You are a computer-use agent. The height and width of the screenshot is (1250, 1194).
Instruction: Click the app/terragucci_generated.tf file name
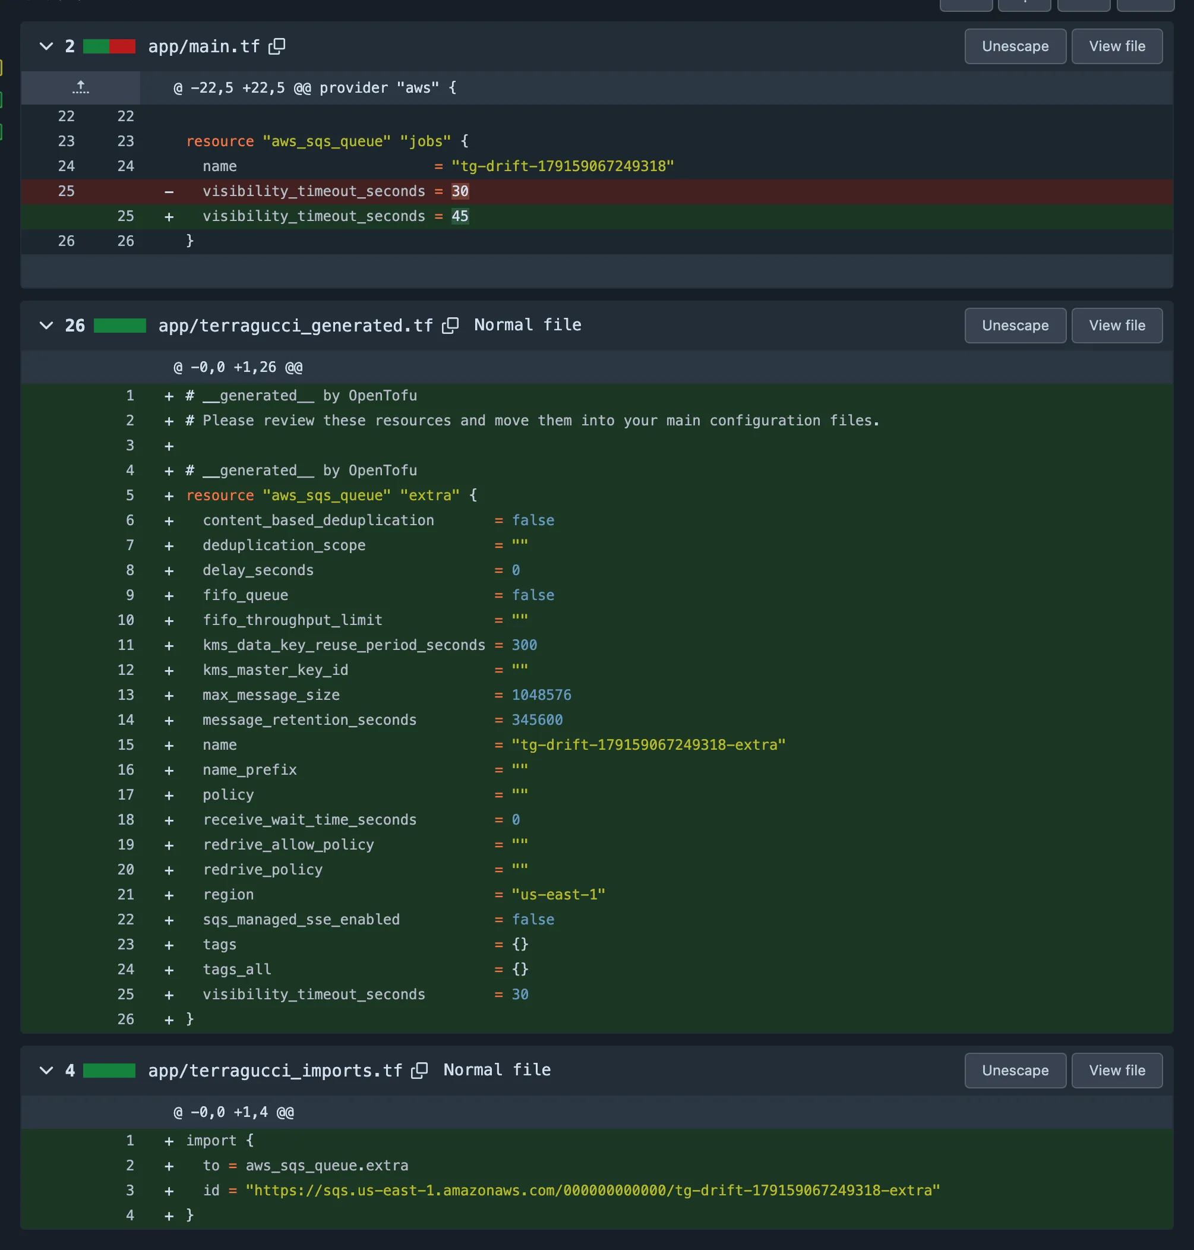pyautogui.click(x=295, y=326)
